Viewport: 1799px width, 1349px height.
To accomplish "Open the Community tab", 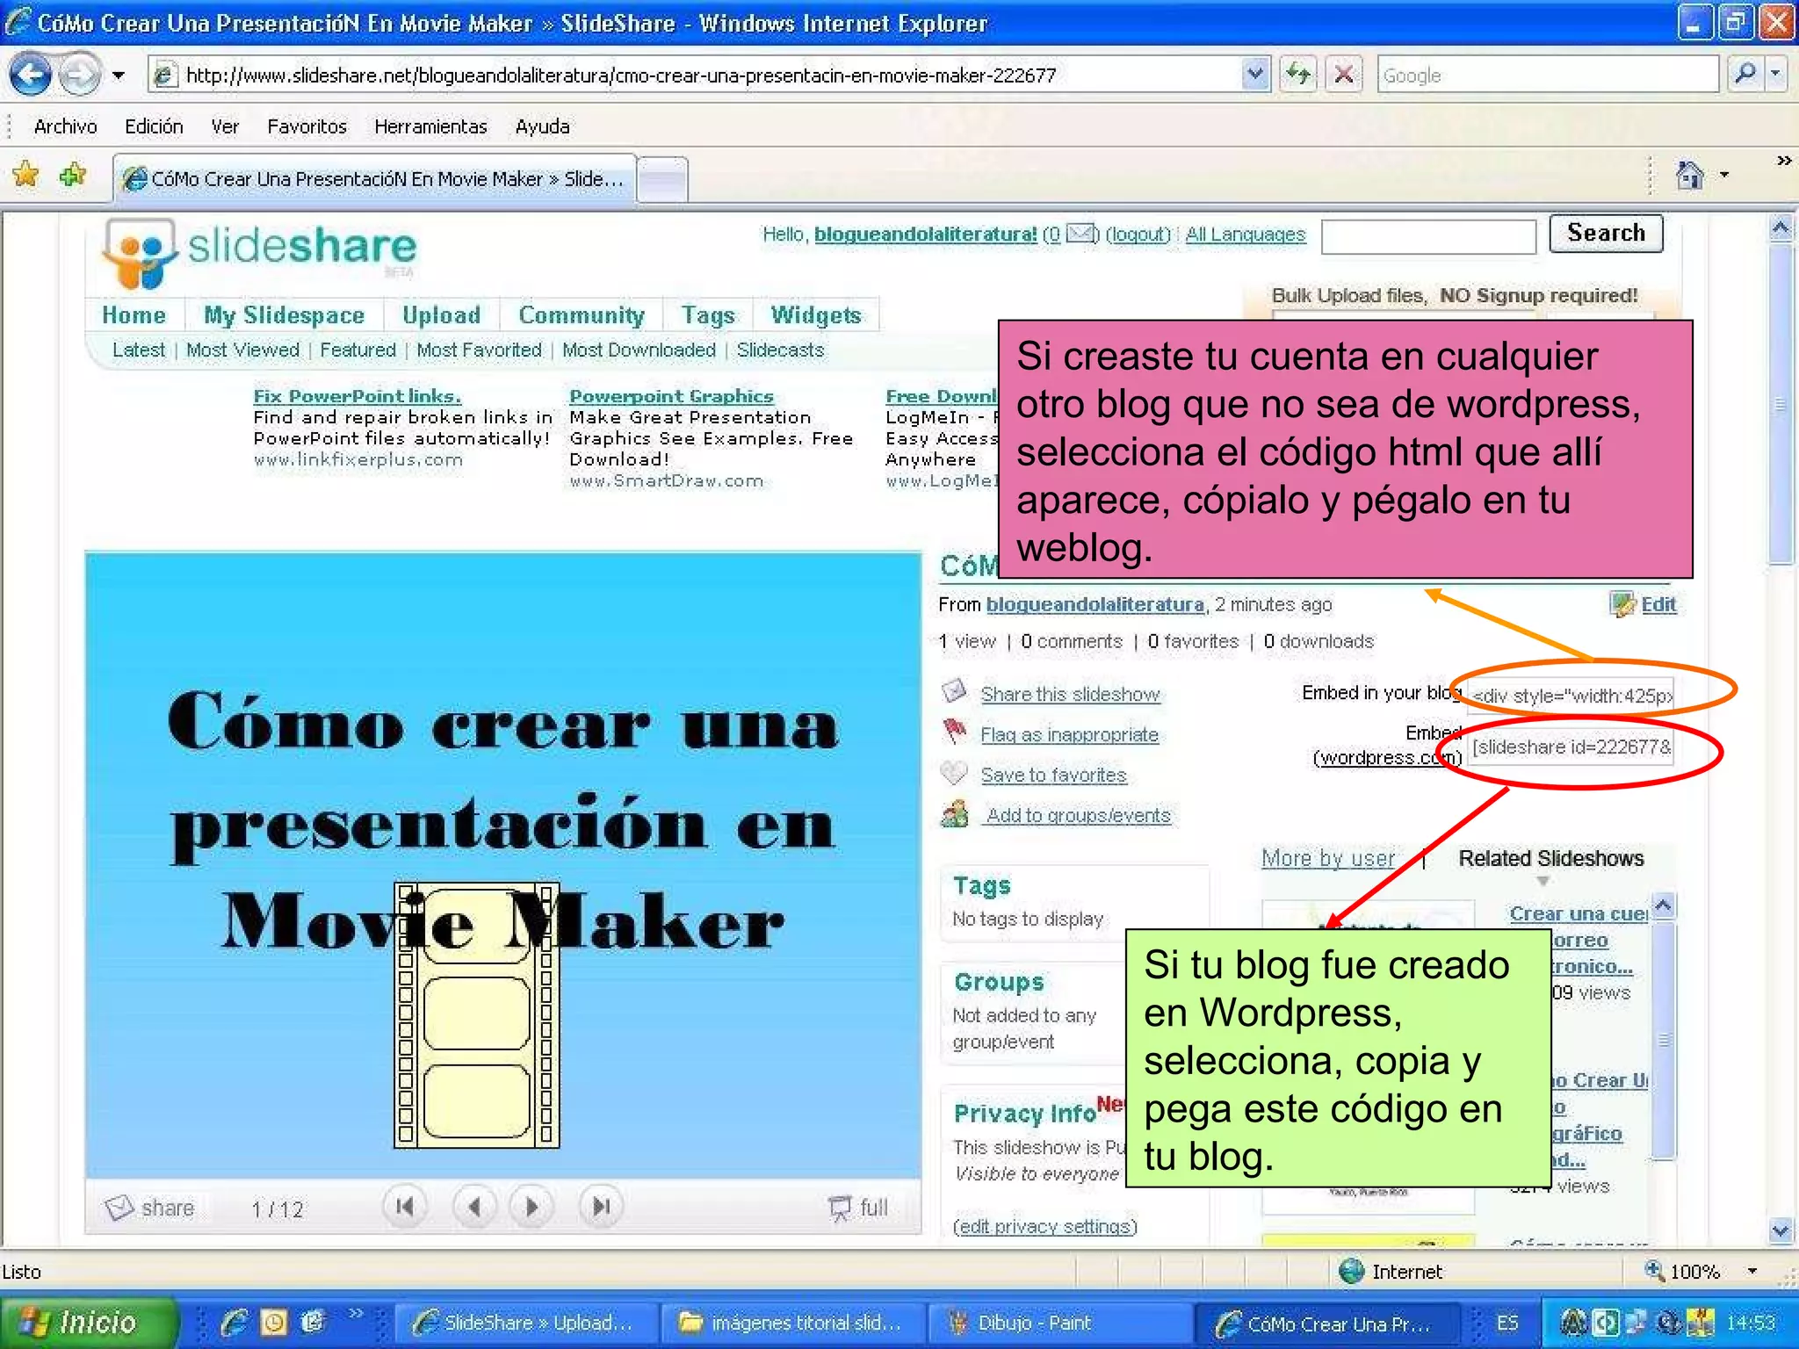I will (582, 315).
